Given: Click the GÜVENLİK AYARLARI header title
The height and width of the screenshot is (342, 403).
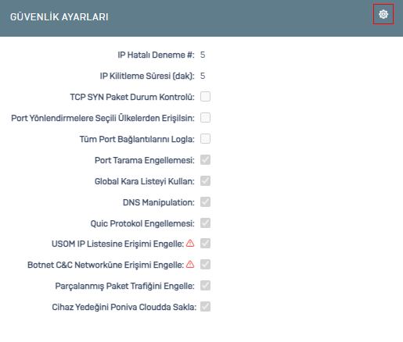Looking at the screenshot, I should pyautogui.click(x=59, y=17).
